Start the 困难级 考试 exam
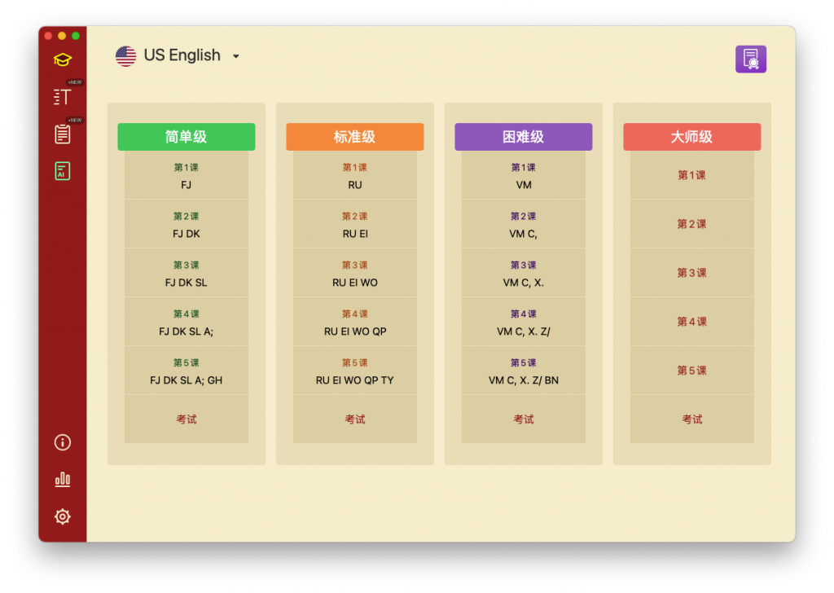This screenshot has width=834, height=593. [x=524, y=419]
